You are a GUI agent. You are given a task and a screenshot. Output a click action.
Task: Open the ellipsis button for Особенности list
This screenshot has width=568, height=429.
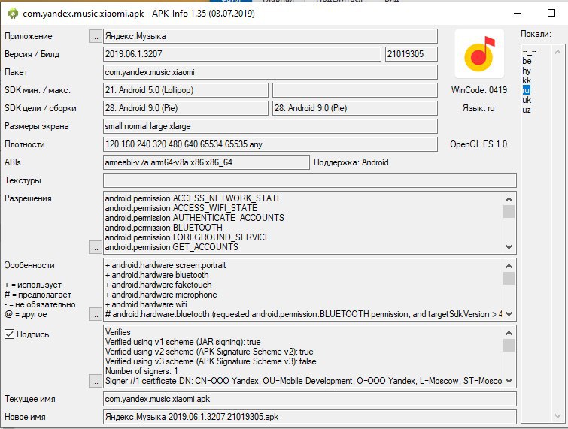pyautogui.click(x=95, y=314)
